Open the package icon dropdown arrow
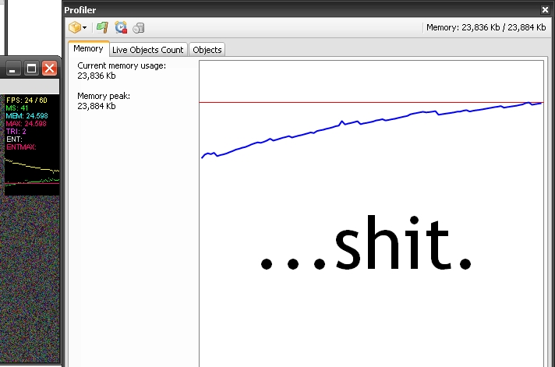 [x=84, y=27]
